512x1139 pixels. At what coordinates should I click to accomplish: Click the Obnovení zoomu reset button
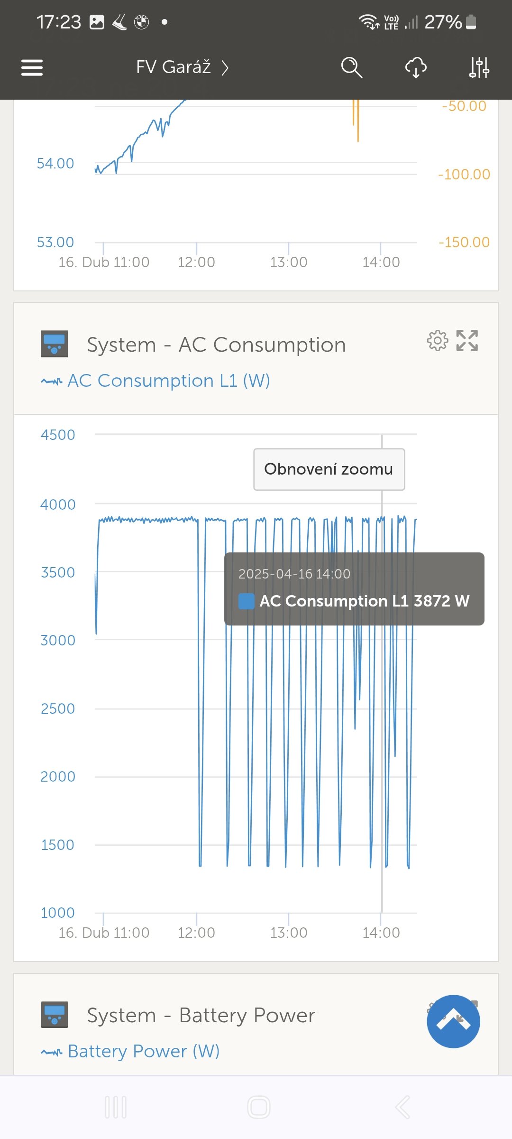tap(329, 469)
